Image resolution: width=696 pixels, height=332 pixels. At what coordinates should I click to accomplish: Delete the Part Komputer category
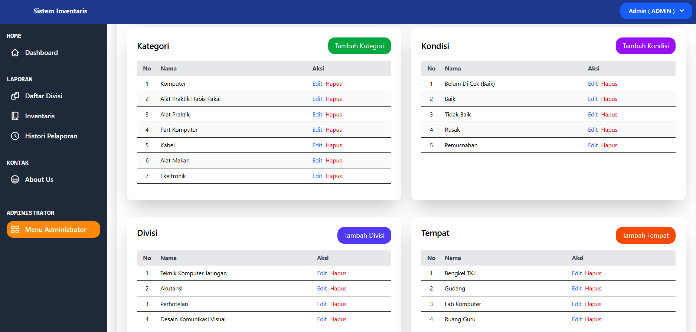click(334, 130)
